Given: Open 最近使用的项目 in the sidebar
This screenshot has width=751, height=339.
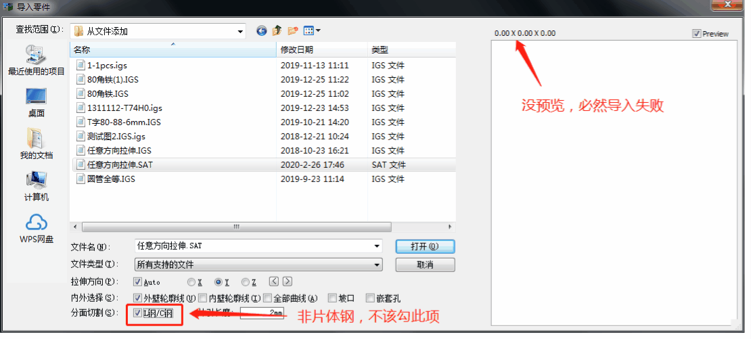Looking at the screenshot, I should pos(36,60).
